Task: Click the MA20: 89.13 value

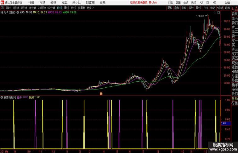Action: coord(55,13)
